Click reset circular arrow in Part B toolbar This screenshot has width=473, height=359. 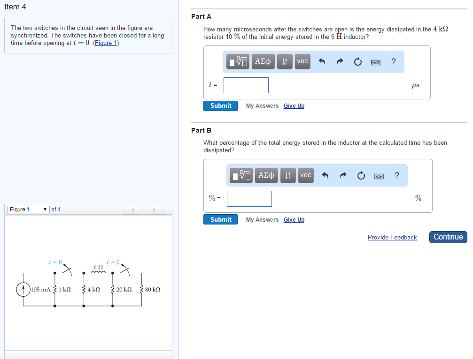[x=361, y=176]
